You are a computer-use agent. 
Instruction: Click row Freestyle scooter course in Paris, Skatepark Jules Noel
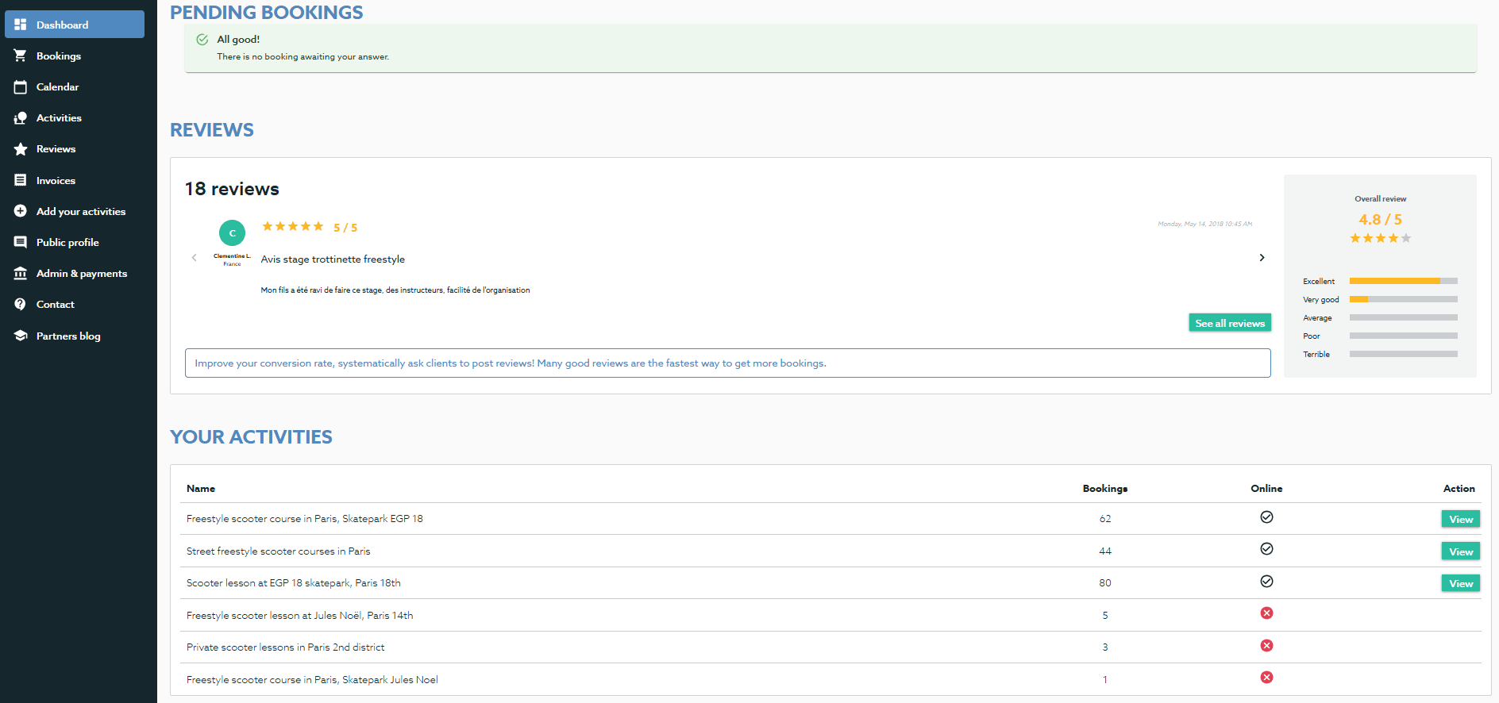pos(830,679)
